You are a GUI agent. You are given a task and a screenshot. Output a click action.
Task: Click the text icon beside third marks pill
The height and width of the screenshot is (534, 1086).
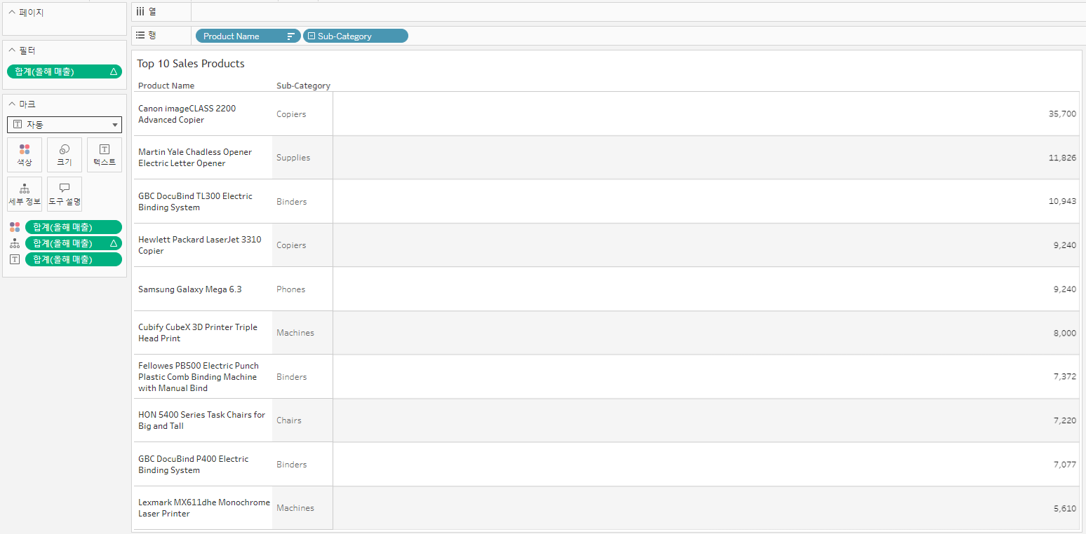tap(15, 259)
